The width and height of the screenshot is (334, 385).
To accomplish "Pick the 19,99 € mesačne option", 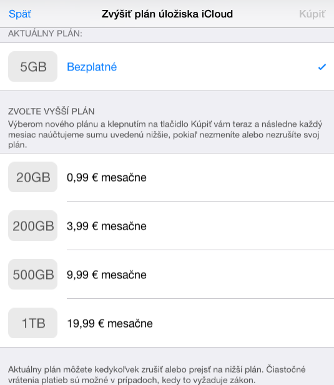I will tap(110, 323).
